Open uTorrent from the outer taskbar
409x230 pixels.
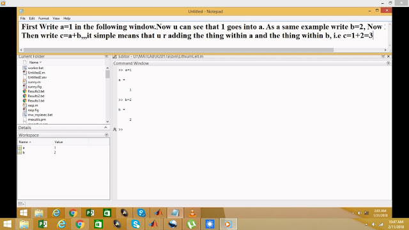pyautogui.click(x=192, y=224)
